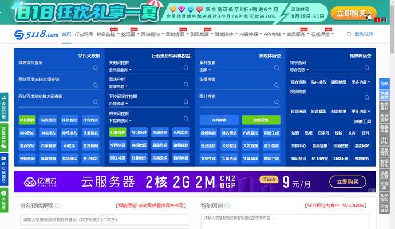The width and height of the screenshot is (395, 229).
Task: Click the search icon for 段落搜索
Action: coord(276,85)
